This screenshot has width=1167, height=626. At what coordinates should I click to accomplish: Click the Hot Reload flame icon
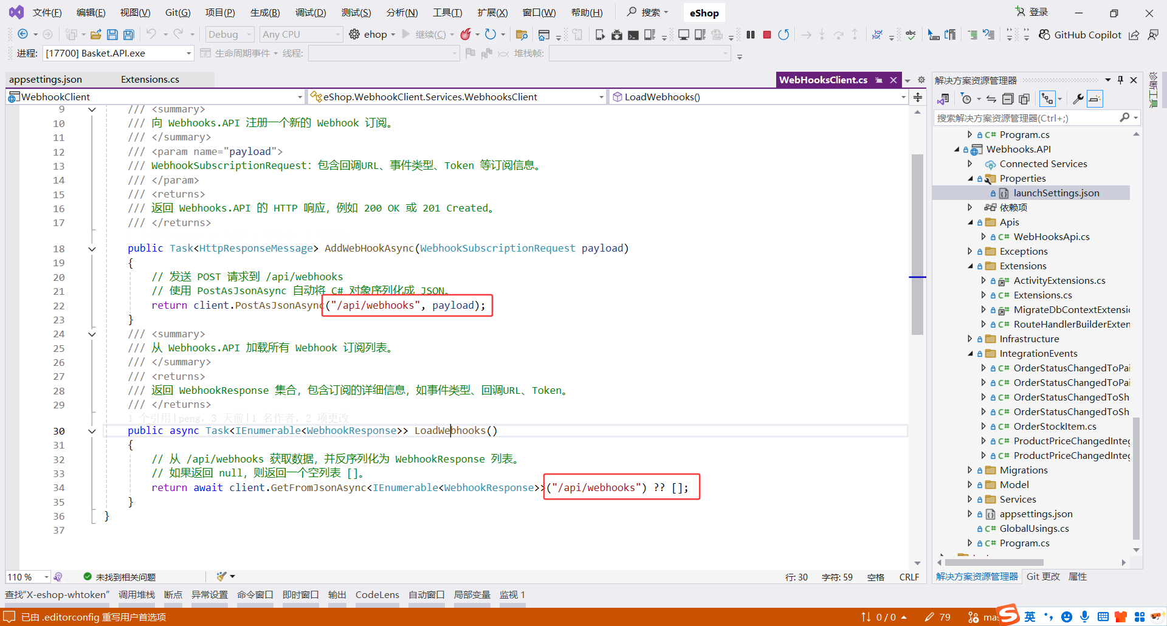[x=466, y=35]
